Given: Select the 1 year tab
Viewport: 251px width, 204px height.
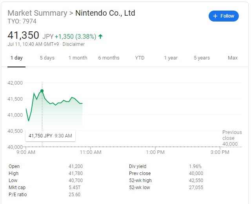Looking at the screenshot, I should click(x=171, y=58).
